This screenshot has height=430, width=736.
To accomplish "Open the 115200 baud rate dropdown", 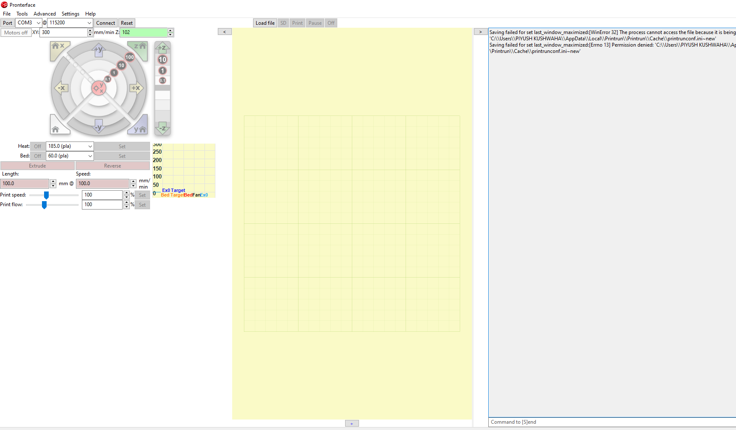I will [89, 23].
